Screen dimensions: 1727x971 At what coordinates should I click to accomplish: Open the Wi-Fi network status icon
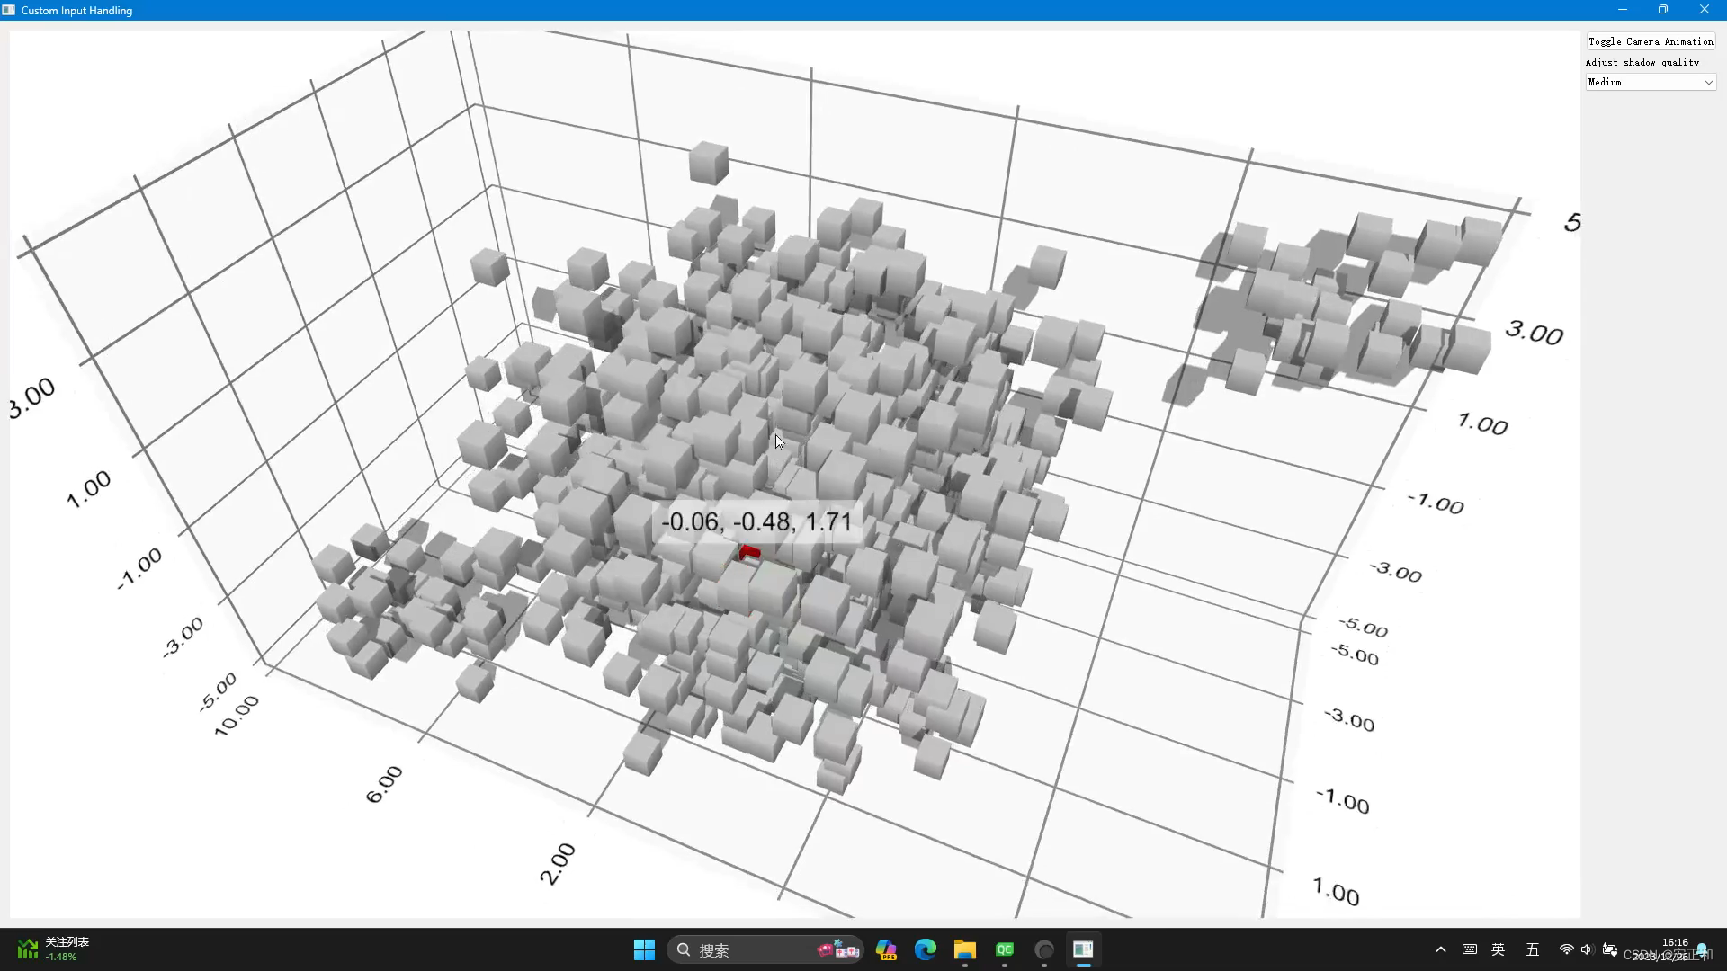click(x=1566, y=950)
